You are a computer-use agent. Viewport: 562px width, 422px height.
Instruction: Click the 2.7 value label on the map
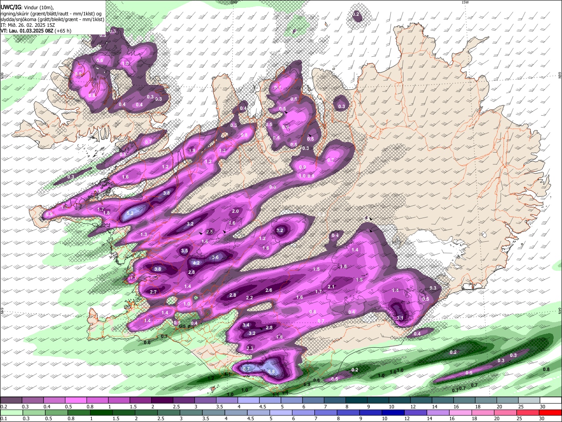(153, 292)
